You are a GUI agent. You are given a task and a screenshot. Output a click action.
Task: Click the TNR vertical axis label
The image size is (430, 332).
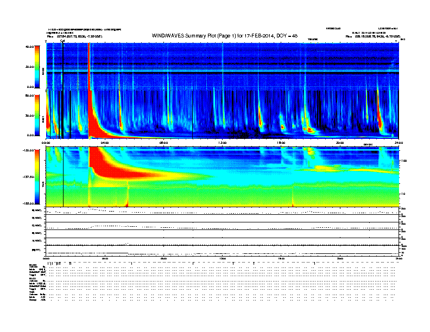[x=43, y=186]
